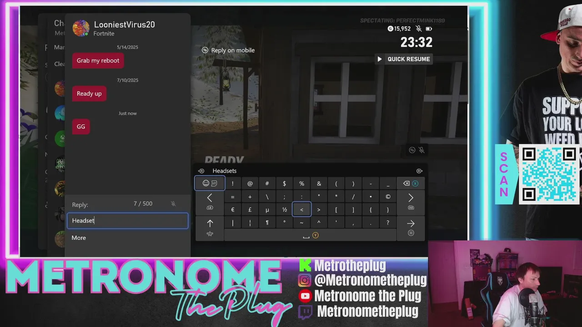This screenshot has width=582, height=327.
Task: Open LooniestVirus20 profile avatar
Action: pyautogui.click(x=81, y=28)
